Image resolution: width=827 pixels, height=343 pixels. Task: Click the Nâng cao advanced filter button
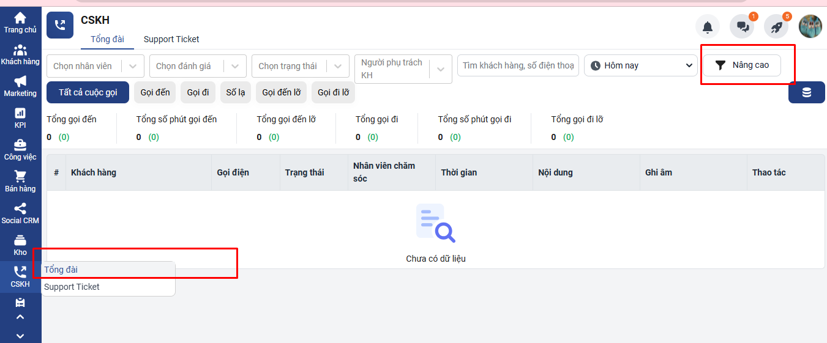point(741,65)
